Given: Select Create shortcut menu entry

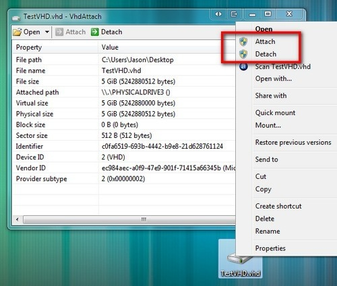Looking at the screenshot, I should (x=278, y=206).
